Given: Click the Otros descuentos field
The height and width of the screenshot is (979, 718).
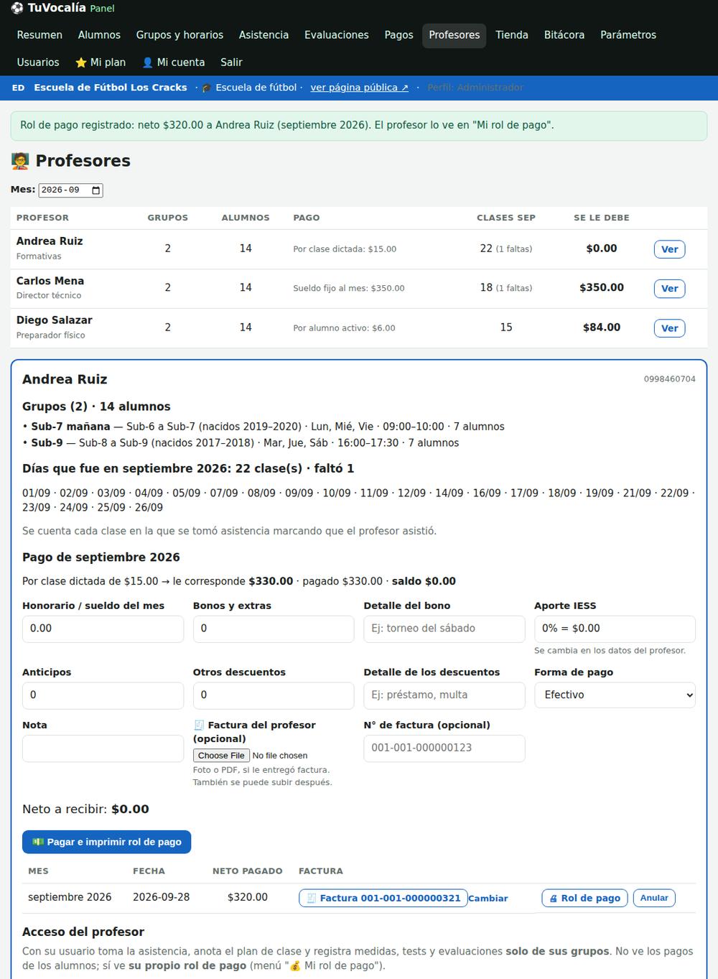Looking at the screenshot, I should pos(274,695).
